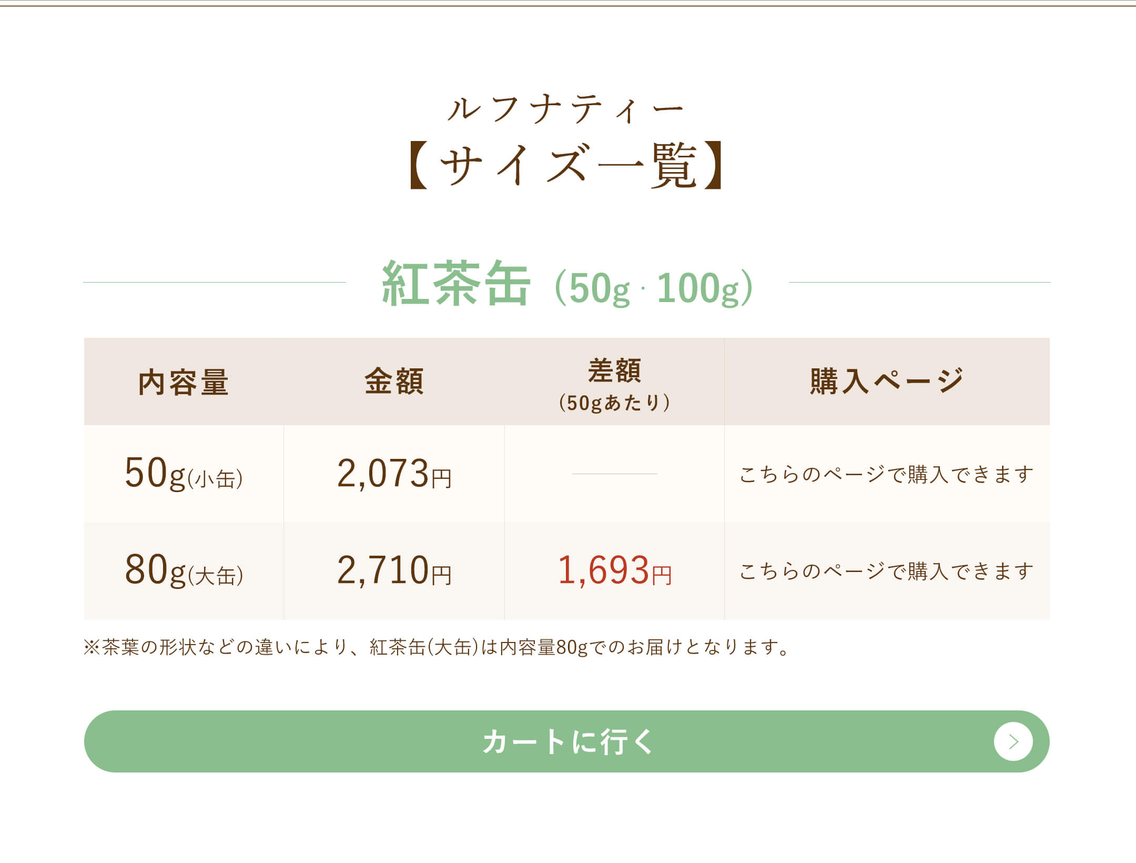The image size is (1136, 863).
Task: Click the 差額 column header
Action: 614,370
